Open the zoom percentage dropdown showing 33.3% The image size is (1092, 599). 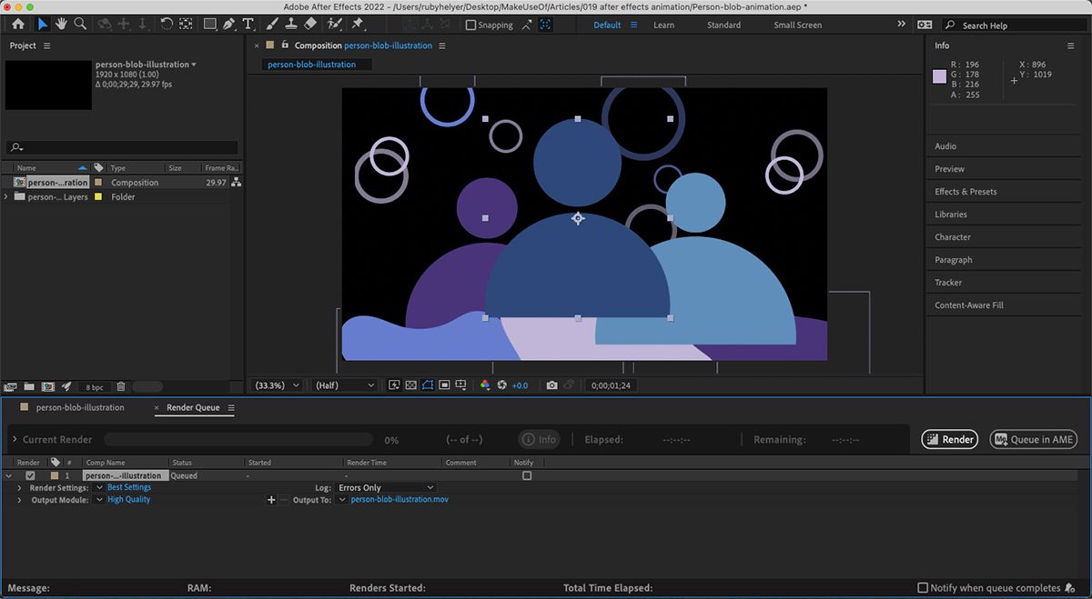(x=274, y=384)
